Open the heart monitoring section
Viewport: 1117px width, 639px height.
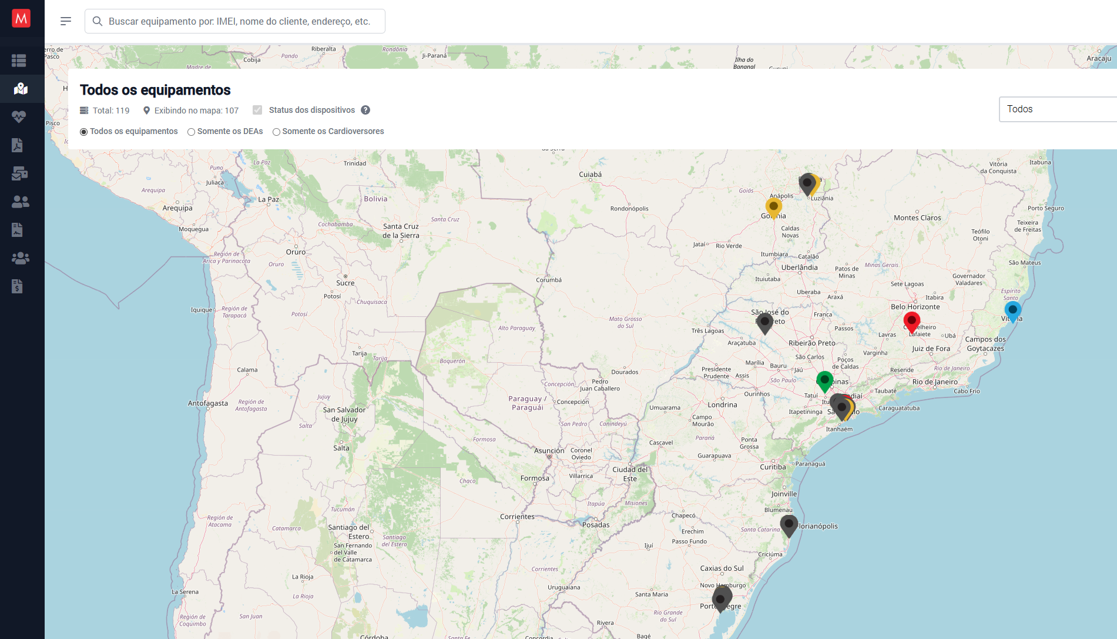pyautogui.click(x=19, y=117)
